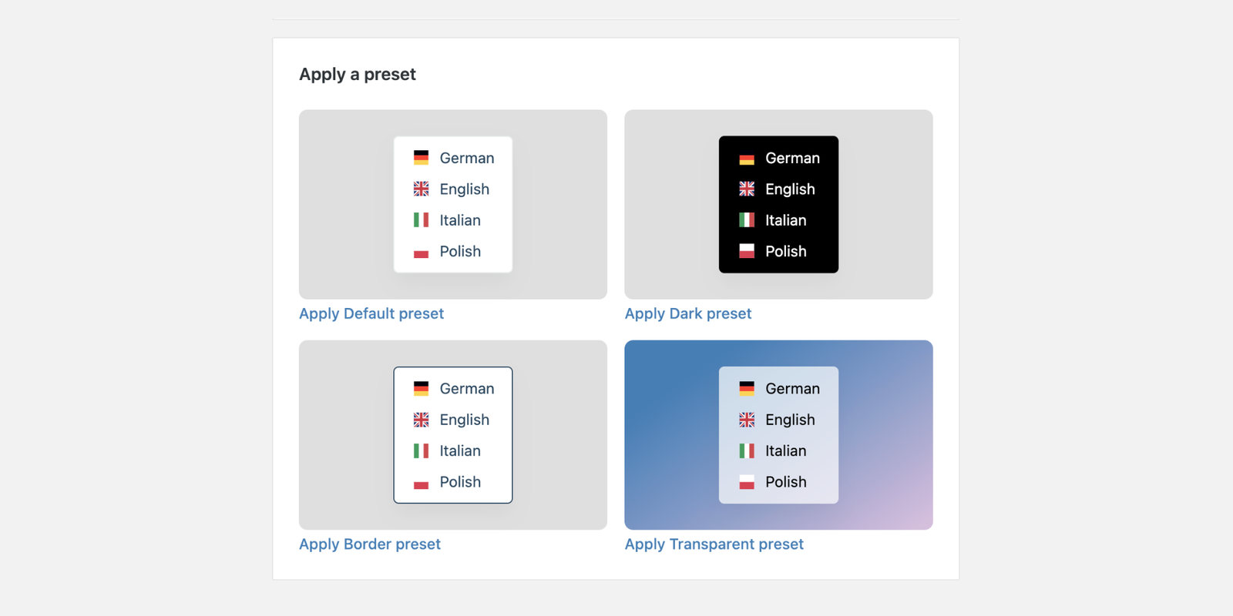Click the Polish flag in the Dark preset

point(746,251)
